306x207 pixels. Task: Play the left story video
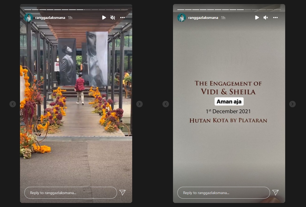click(104, 18)
